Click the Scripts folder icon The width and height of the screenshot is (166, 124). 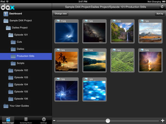click(x=13, y=63)
